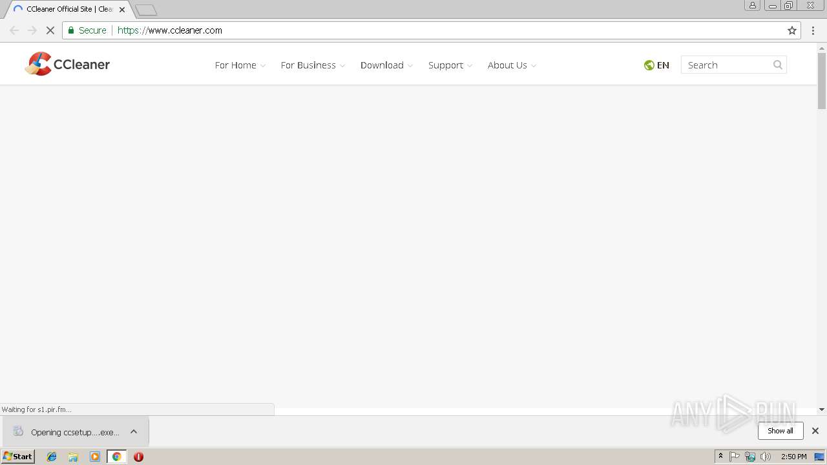Open Windows Explorer from taskbar

[x=73, y=457]
